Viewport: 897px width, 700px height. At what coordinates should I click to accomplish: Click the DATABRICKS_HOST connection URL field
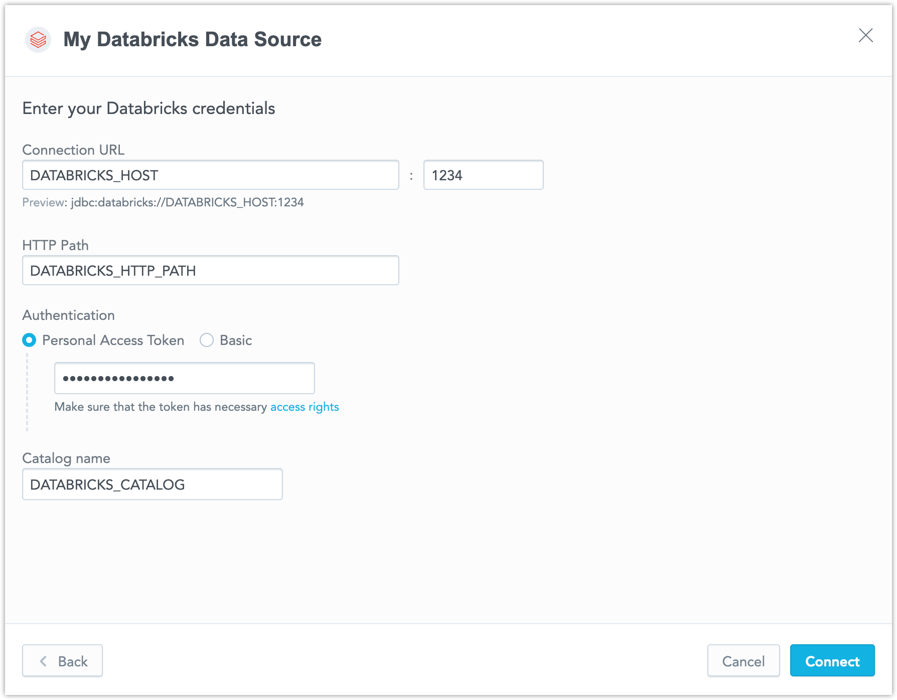211,175
